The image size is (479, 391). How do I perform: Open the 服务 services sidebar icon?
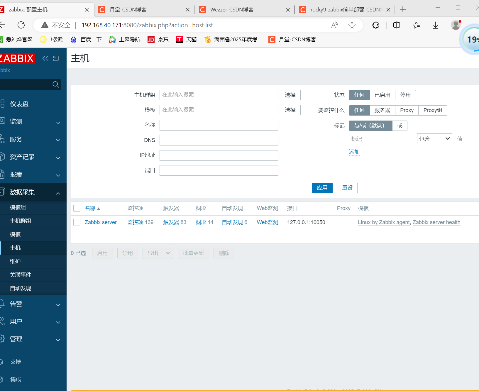pyautogui.click(x=3, y=139)
